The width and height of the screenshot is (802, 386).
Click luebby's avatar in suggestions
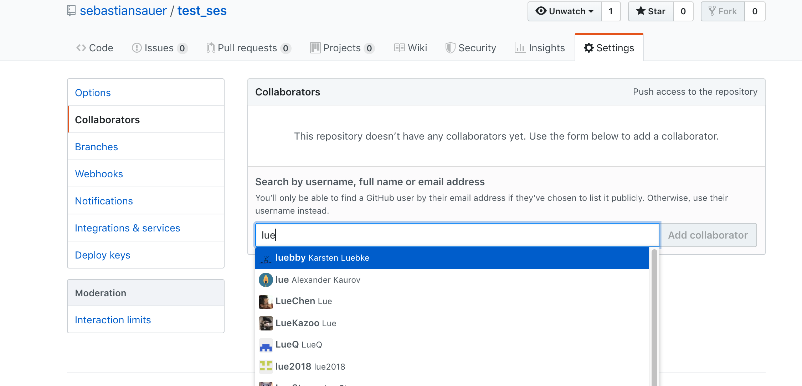tap(266, 258)
